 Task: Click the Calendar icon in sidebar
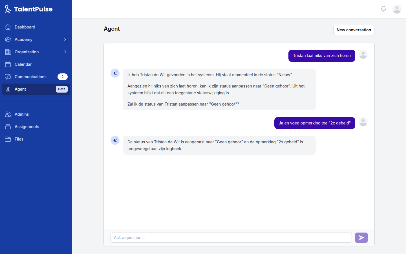pos(8,64)
